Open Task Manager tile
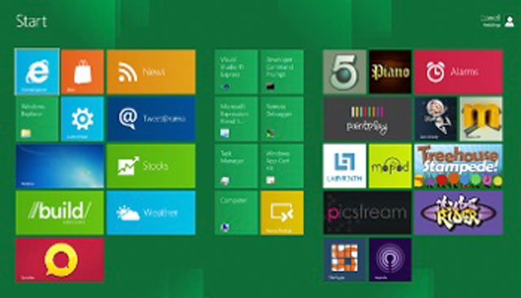The width and height of the screenshot is (521, 298). [x=236, y=166]
